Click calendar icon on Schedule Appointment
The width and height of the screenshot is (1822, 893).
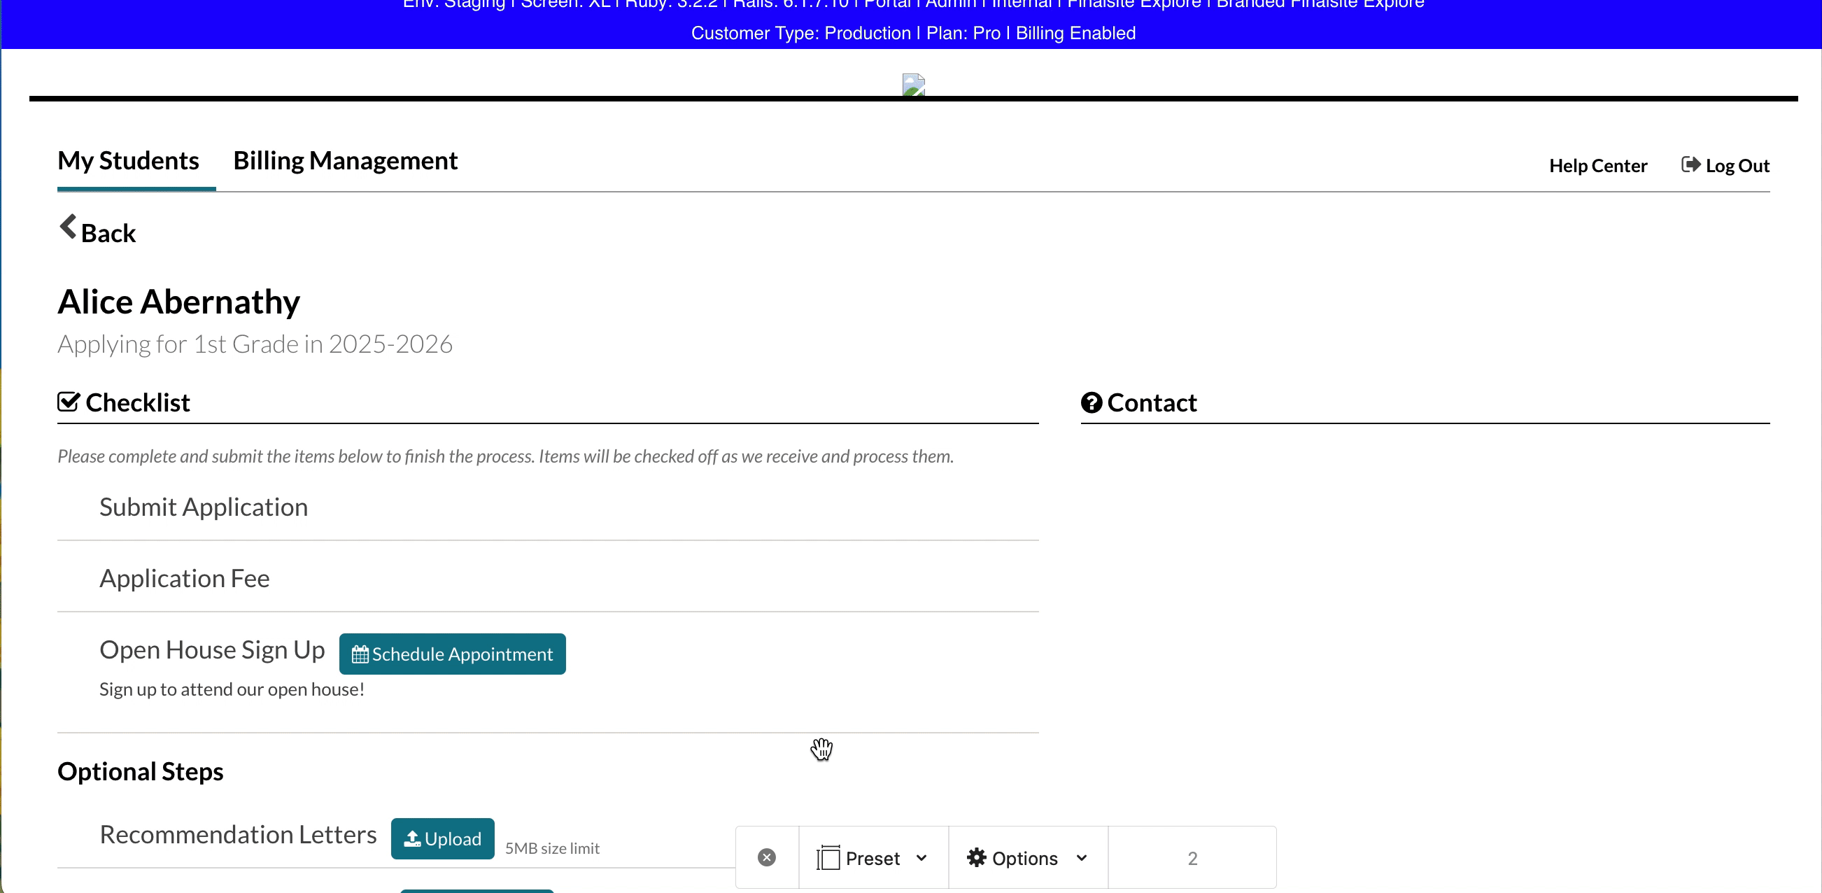click(x=360, y=654)
